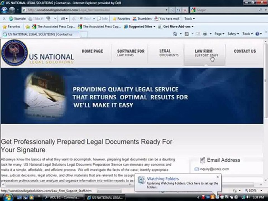Open the Safety menu in the command bar
The width and height of the screenshot is (268, 201).
coord(233,34)
